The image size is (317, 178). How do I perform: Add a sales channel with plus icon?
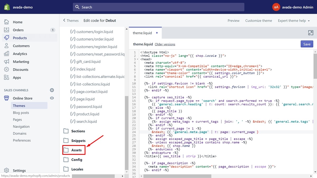pyautogui.click(x=52, y=90)
